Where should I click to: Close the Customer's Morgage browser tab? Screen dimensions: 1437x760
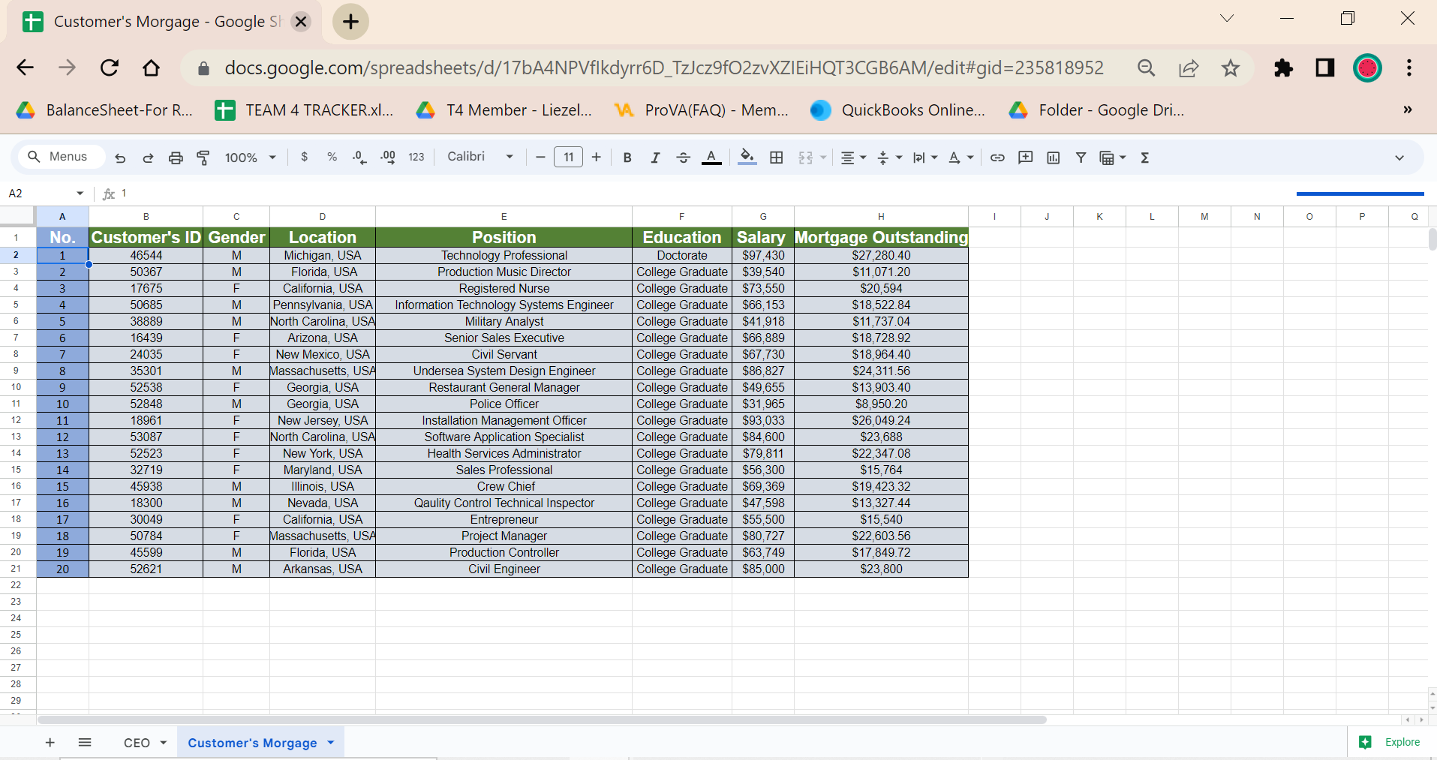tap(301, 22)
